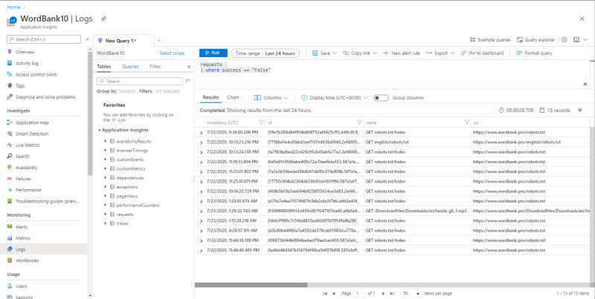Image resolution: width=595 pixels, height=299 pixels.
Task: Go to the Home breadcrumb
Action: pyautogui.click(x=13, y=7)
